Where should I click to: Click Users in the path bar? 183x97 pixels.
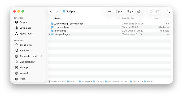(x=72, y=81)
